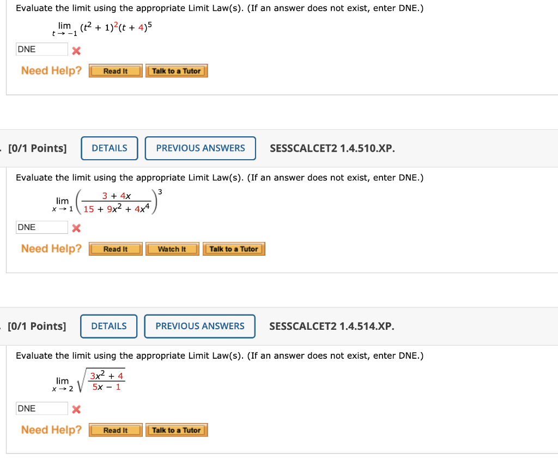
Task: Open DETAILS for problem SESSCALCET2 1.4.510.XP
Action: 109,148
